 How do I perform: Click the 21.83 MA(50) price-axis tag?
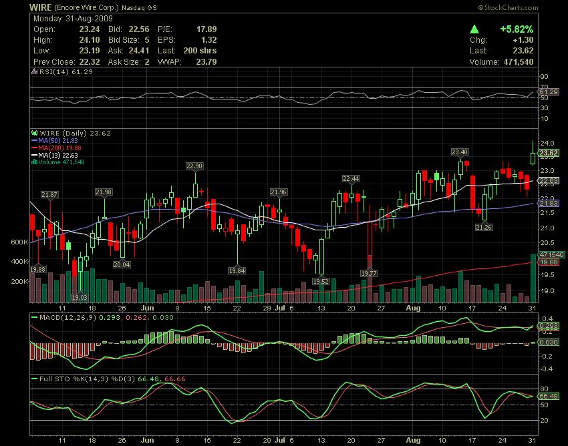coord(549,204)
